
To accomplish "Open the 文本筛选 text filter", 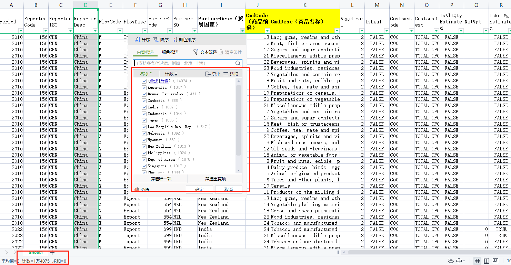I will [205, 52].
